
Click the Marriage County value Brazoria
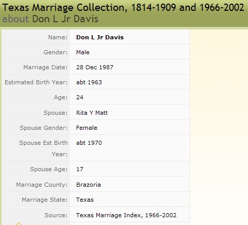(x=89, y=185)
